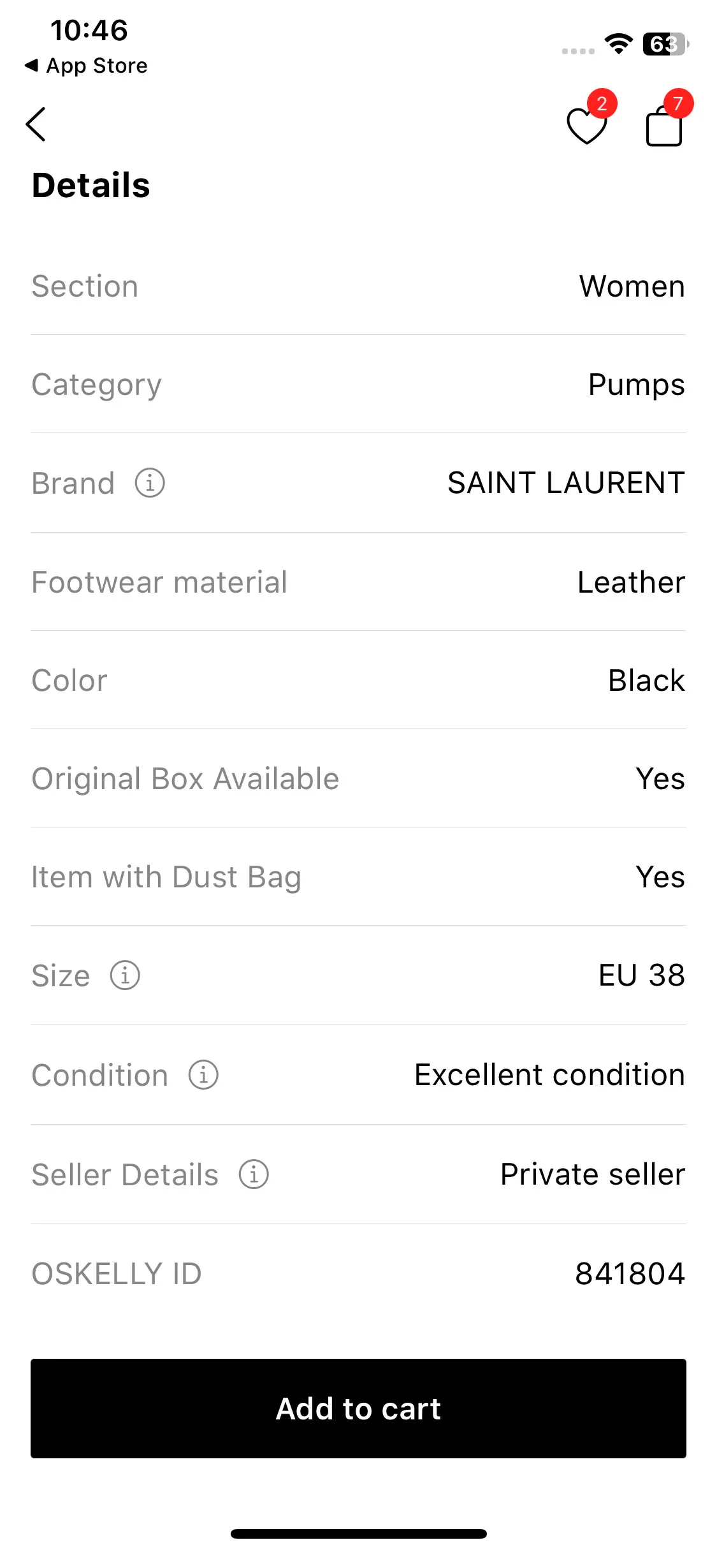Image resolution: width=717 pixels, height=1554 pixels.
Task: Tap the back arrow above Details
Action: pos(36,124)
